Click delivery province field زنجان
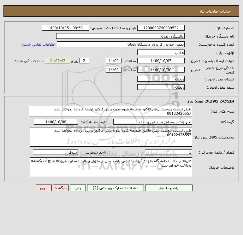This screenshot has height=235, width=243. pyautogui.click(x=161, y=79)
